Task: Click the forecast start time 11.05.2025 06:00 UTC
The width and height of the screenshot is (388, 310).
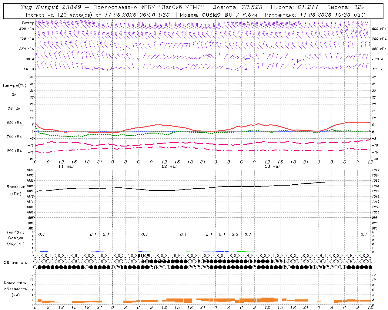Action: click(137, 15)
